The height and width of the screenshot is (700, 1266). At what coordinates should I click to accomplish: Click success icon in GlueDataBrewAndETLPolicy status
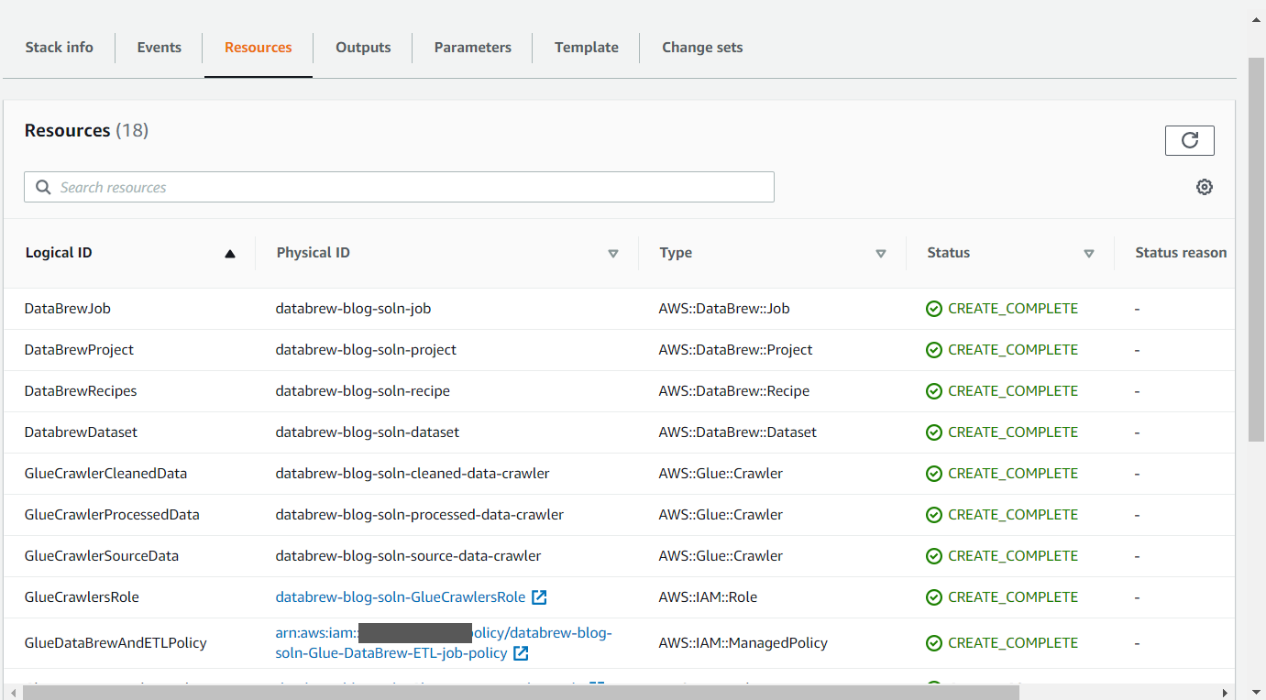click(x=934, y=643)
